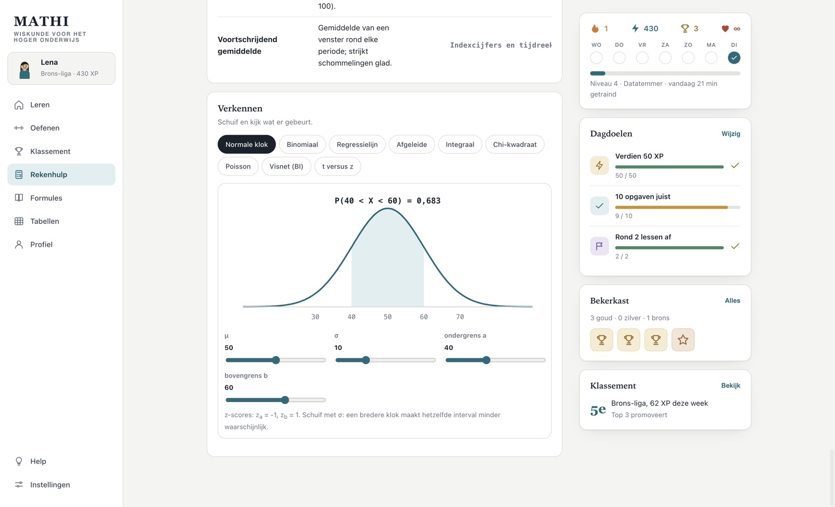Viewport: 835px width, 507px height.
Task: Open the Visnet (BI) tab
Action: [286, 166]
